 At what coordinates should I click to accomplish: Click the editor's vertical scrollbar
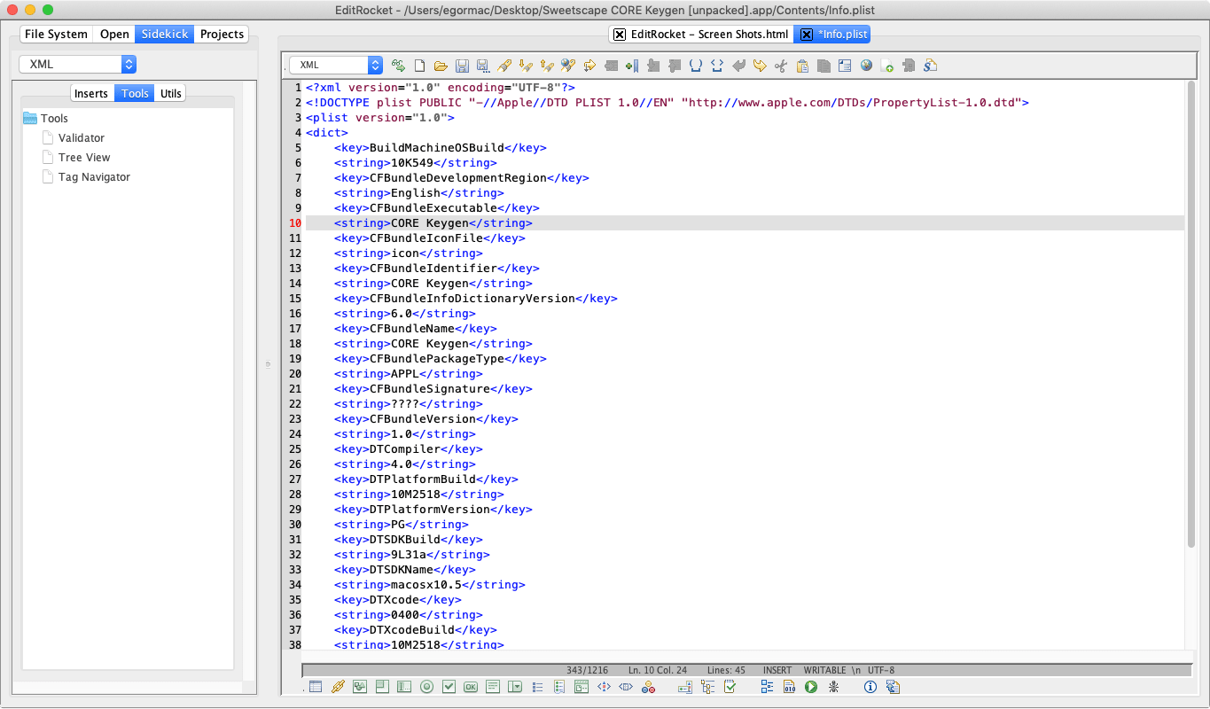1190,310
